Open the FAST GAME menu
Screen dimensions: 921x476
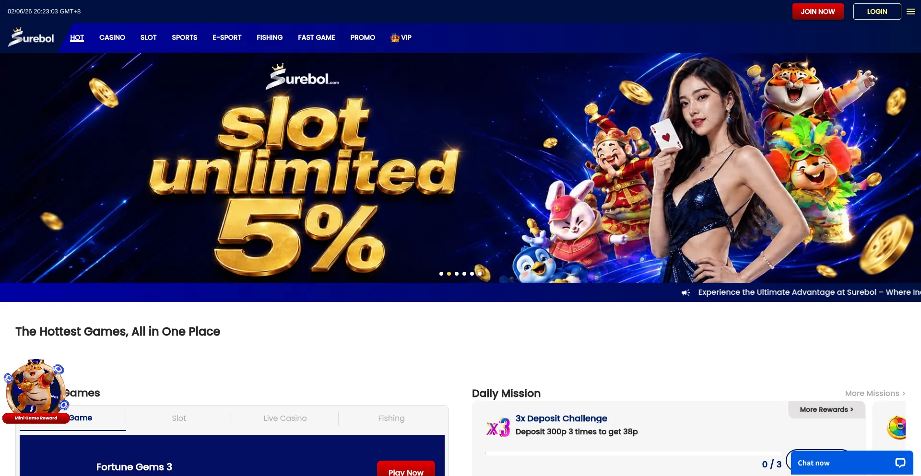click(x=317, y=37)
